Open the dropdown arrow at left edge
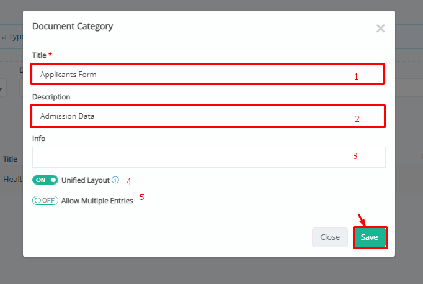Screen dimensions: 423x284 [1, 89]
